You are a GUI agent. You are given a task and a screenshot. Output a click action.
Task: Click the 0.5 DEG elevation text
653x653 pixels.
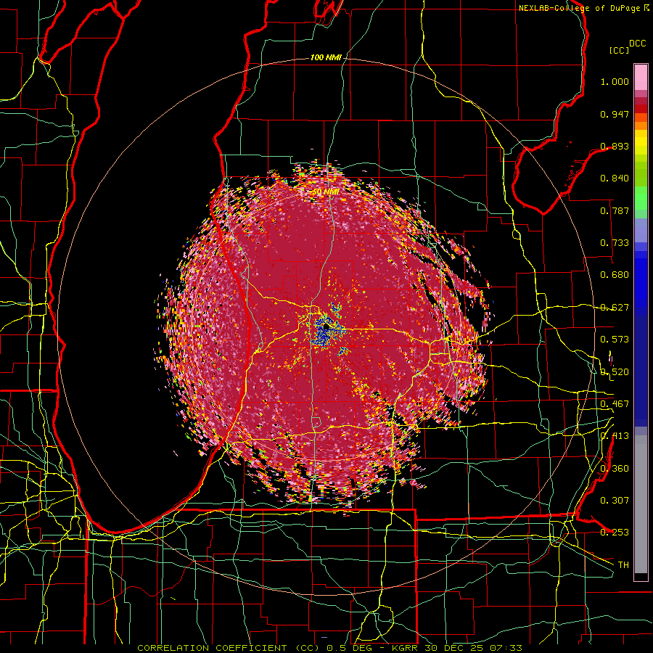pos(348,648)
